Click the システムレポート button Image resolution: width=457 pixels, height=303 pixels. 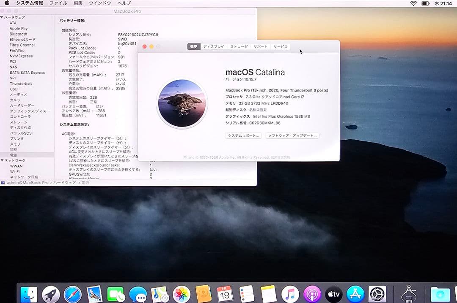pyautogui.click(x=243, y=135)
